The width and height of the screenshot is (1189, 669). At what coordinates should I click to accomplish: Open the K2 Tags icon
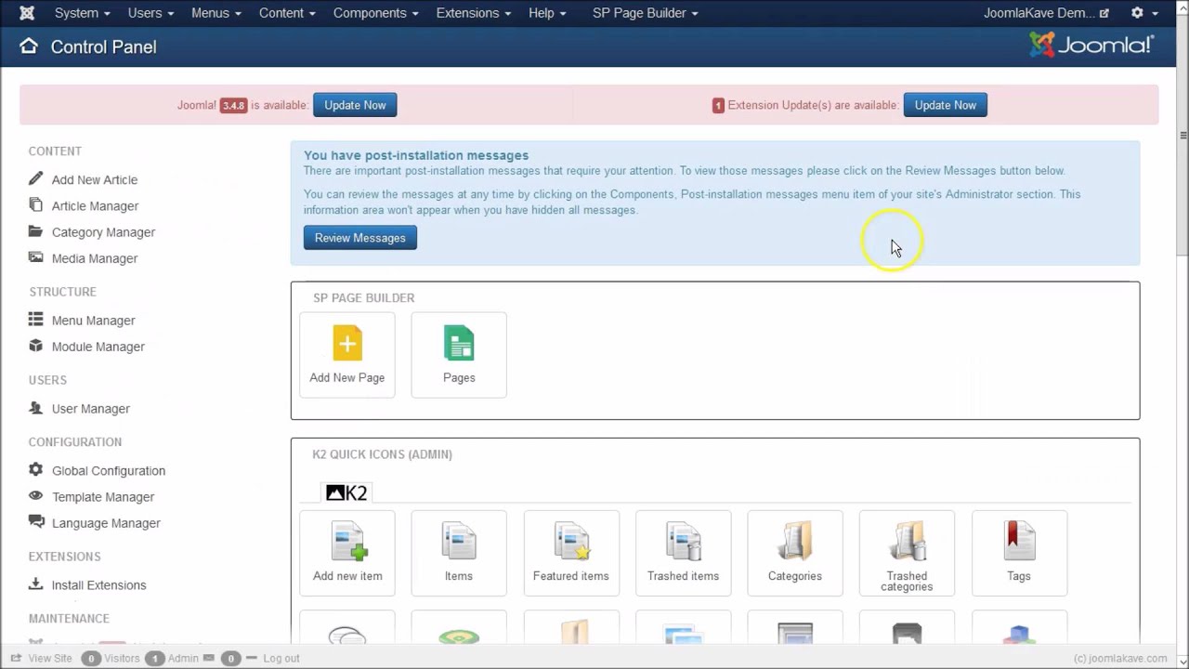point(1019,552)
